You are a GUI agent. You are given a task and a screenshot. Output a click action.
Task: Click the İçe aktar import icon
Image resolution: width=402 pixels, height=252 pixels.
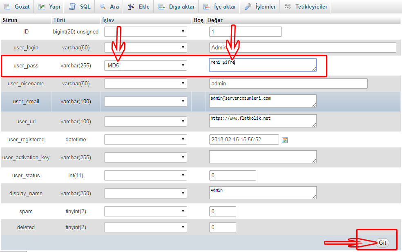206,7
